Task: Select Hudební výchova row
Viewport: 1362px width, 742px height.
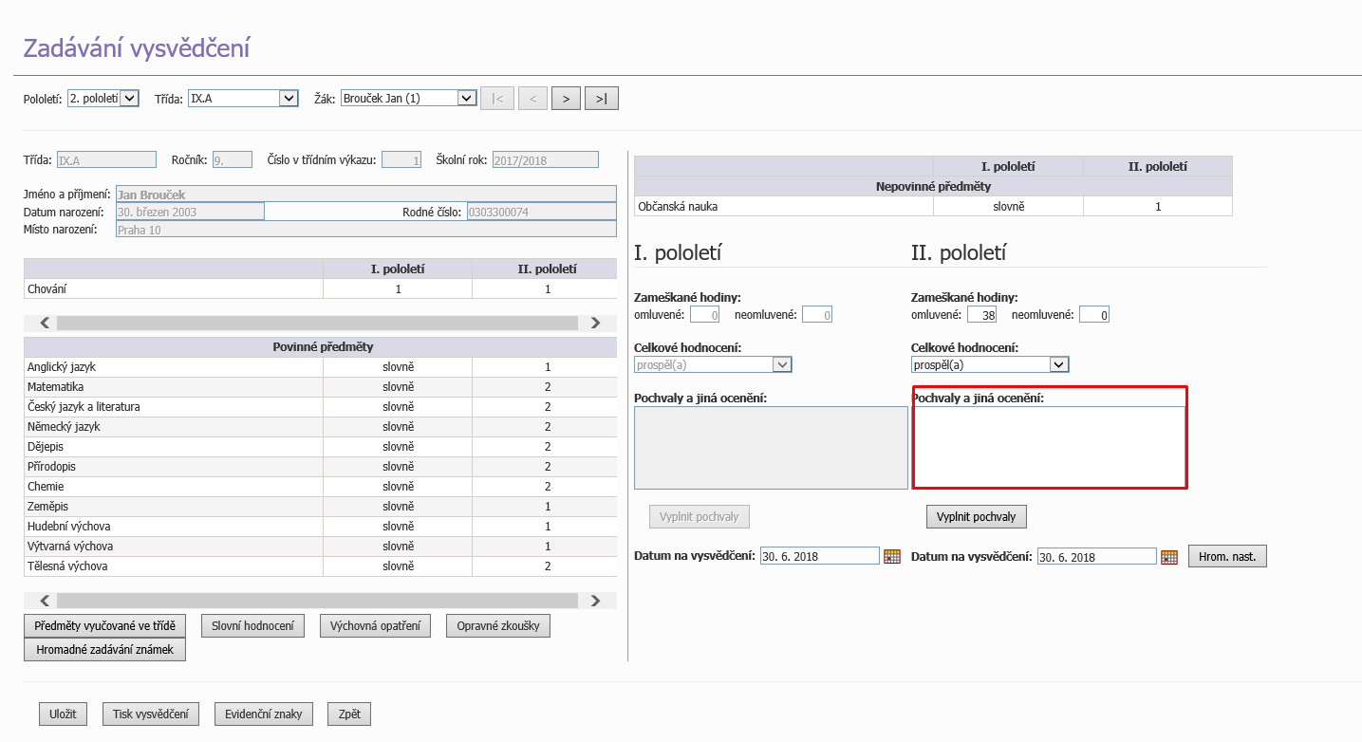Action: (x=320, y=527)
